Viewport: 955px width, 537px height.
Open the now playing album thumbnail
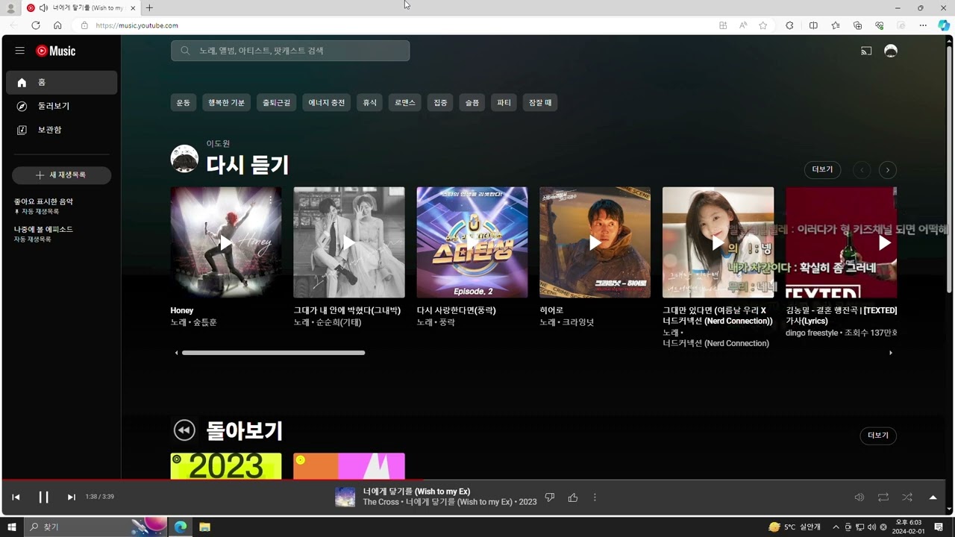click(345, 497)
